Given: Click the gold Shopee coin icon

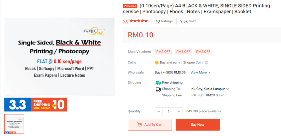Looking at the screenshot, I should (x=157, y=63).
